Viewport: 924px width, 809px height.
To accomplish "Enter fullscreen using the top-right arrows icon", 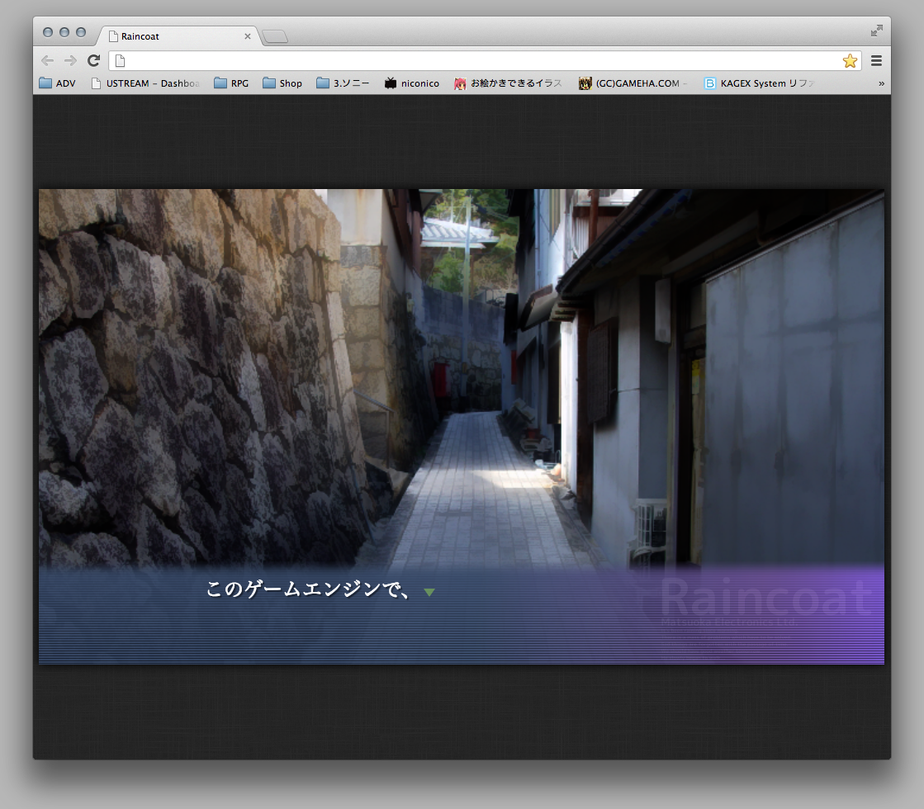I will pyautogui.click(x=876, y=31).
